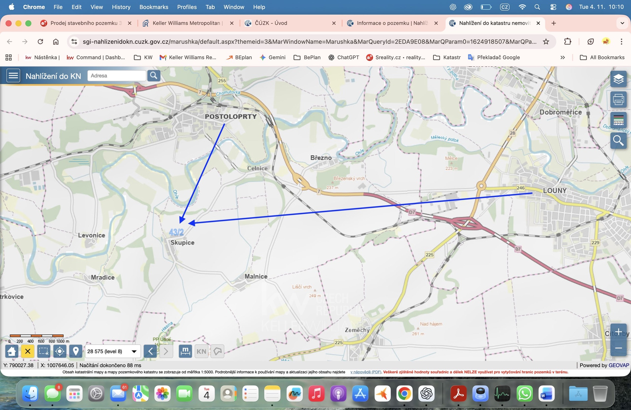Click the print map icon
The image size is (631, 410).
tap(618, 99)
